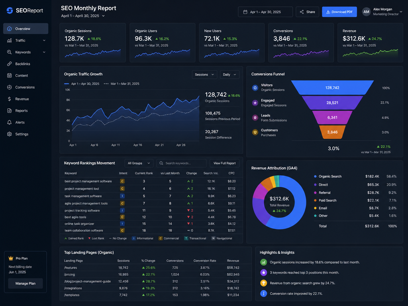Click the Customers funnel stage icon
Viewport: 408px width, 306px height.
click(x=255, y=132)
